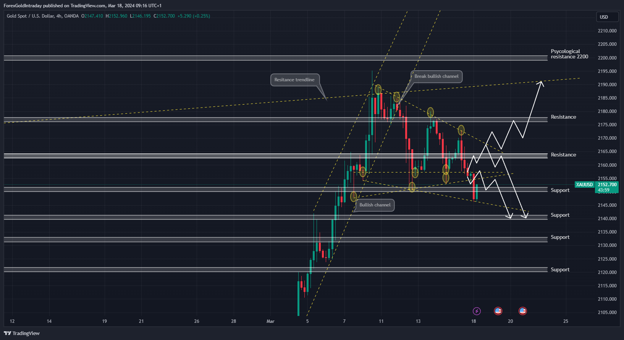Open the USD currency selector
This screenshot has height=340, width=624.
[x=607, y=17]
